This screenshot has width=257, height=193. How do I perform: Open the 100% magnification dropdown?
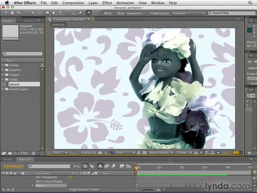[60, 153]
